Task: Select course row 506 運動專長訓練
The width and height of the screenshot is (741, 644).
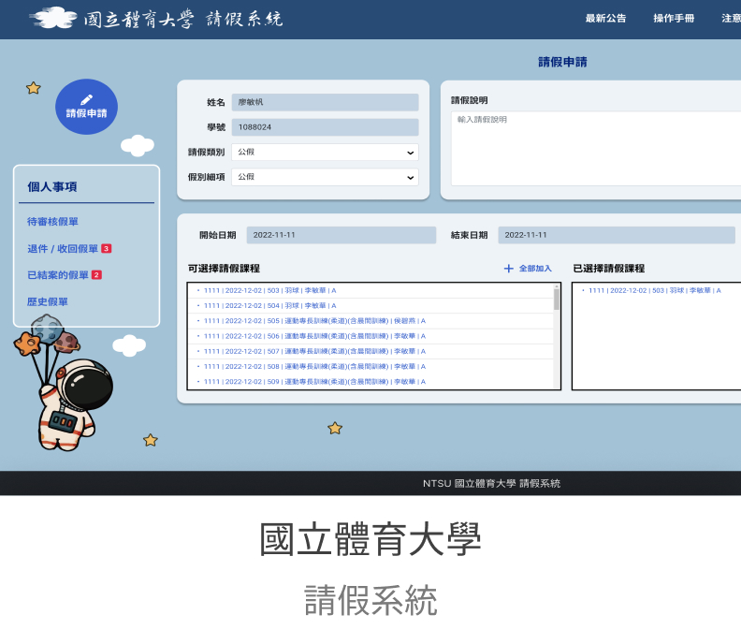Action: point(370,336)
